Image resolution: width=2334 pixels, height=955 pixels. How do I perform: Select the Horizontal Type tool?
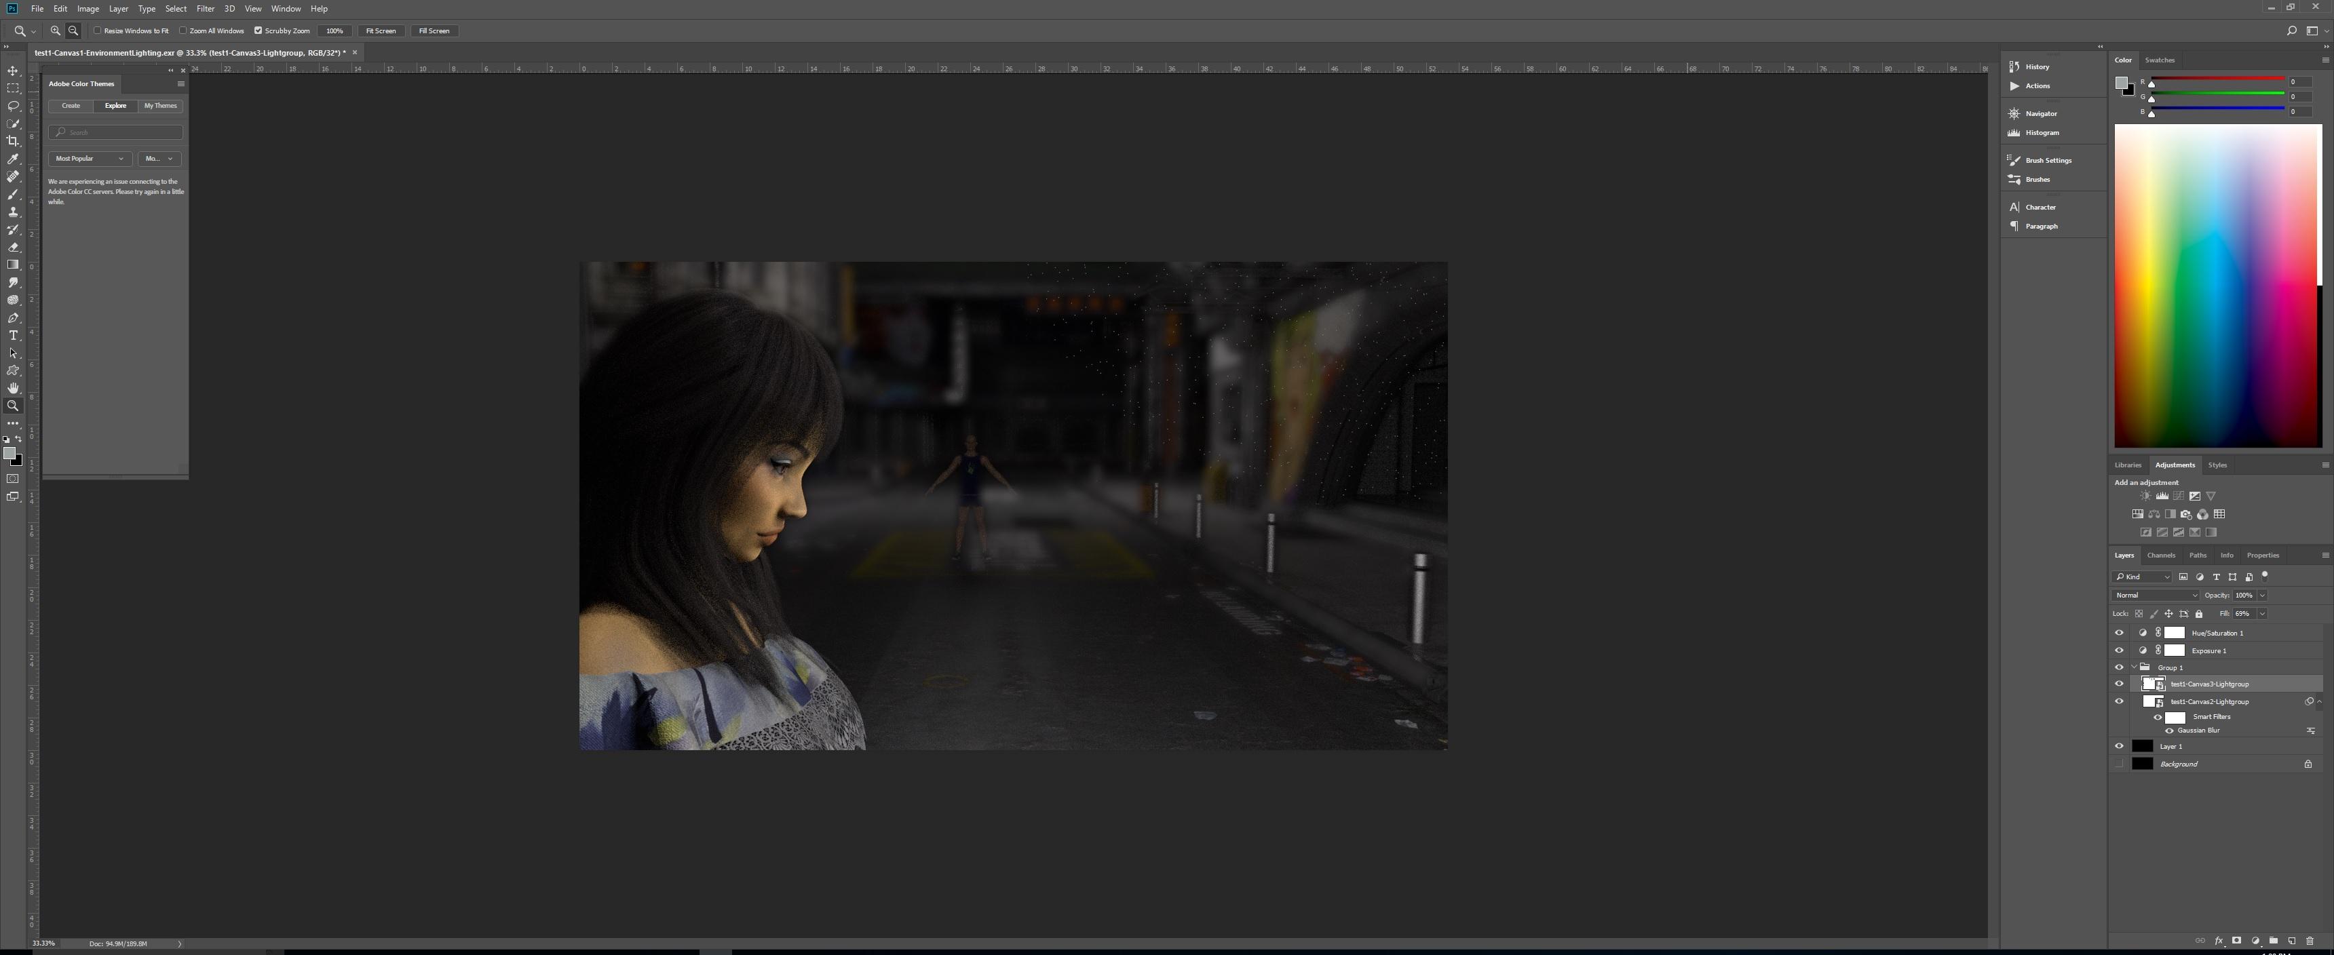(13, 335)
